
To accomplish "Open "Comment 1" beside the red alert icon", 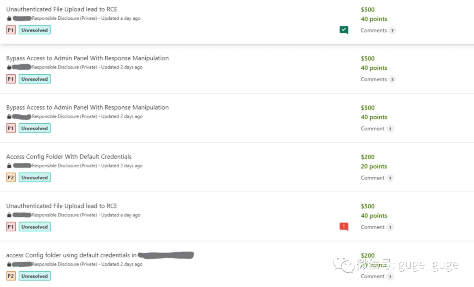I will (377, 227).
